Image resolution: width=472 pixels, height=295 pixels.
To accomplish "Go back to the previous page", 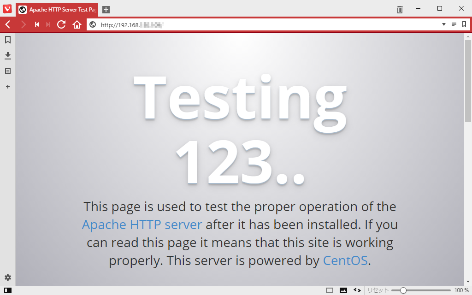I will click(x=8, y=24).
